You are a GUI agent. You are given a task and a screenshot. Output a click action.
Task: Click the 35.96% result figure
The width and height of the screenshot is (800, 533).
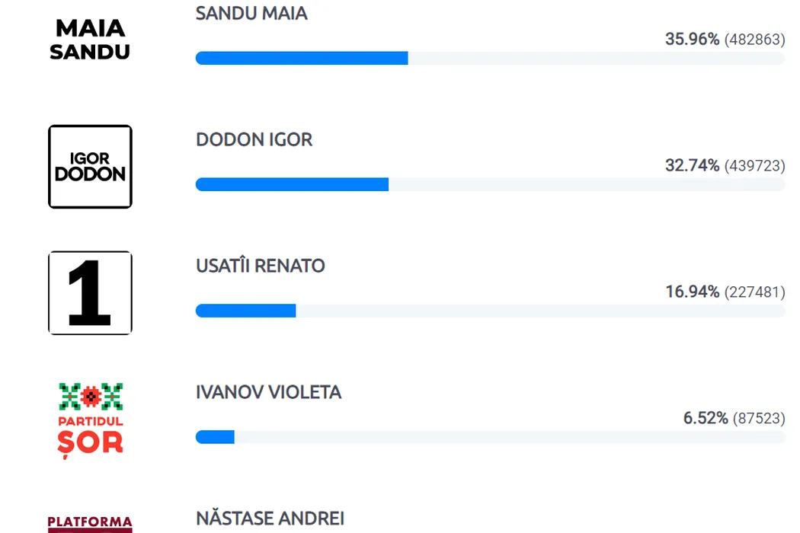pyautogui.click(x=692, y=39)
